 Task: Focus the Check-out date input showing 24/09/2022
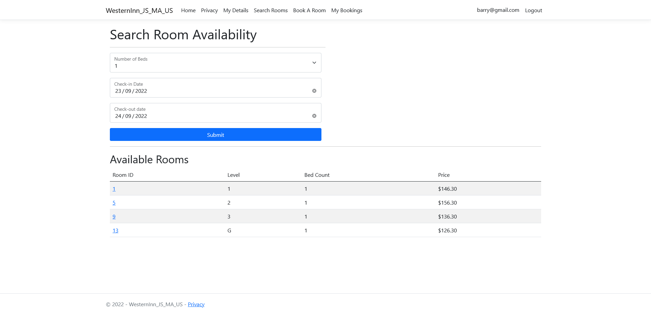[x=216, y=113]
